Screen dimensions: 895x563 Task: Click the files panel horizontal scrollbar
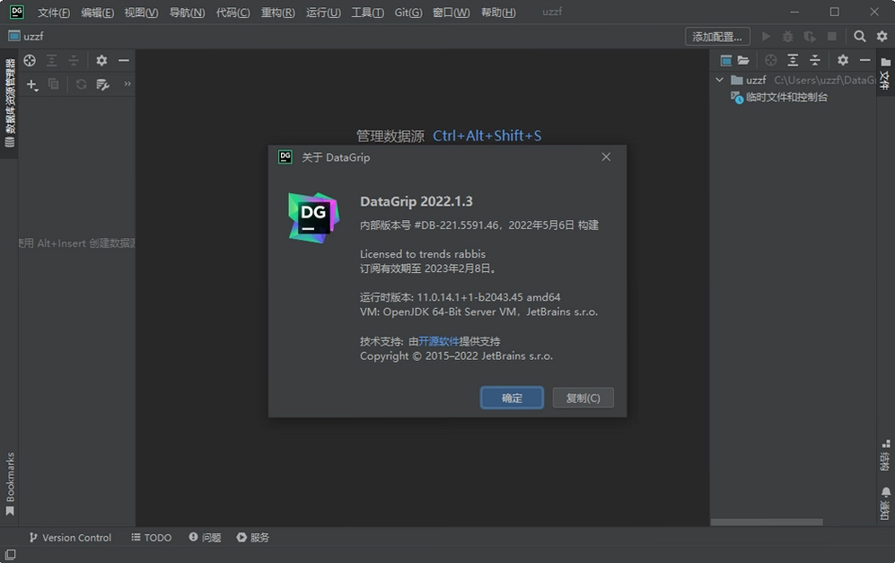pos(767,522)
